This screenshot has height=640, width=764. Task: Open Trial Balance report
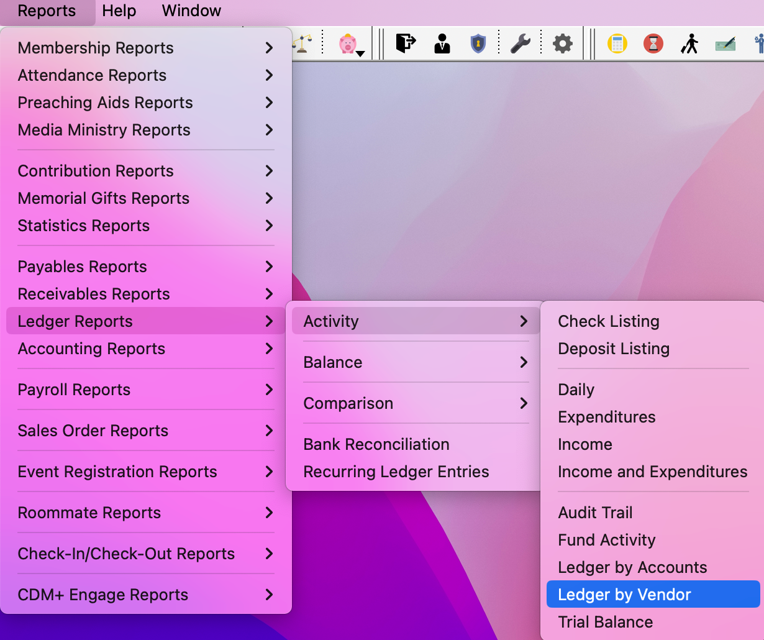click(x=606, y=622)
